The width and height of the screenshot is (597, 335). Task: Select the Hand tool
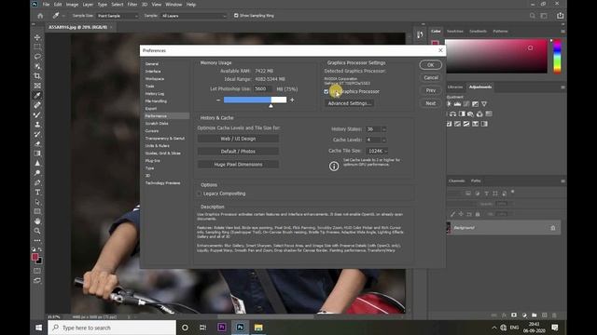point(37,221)
